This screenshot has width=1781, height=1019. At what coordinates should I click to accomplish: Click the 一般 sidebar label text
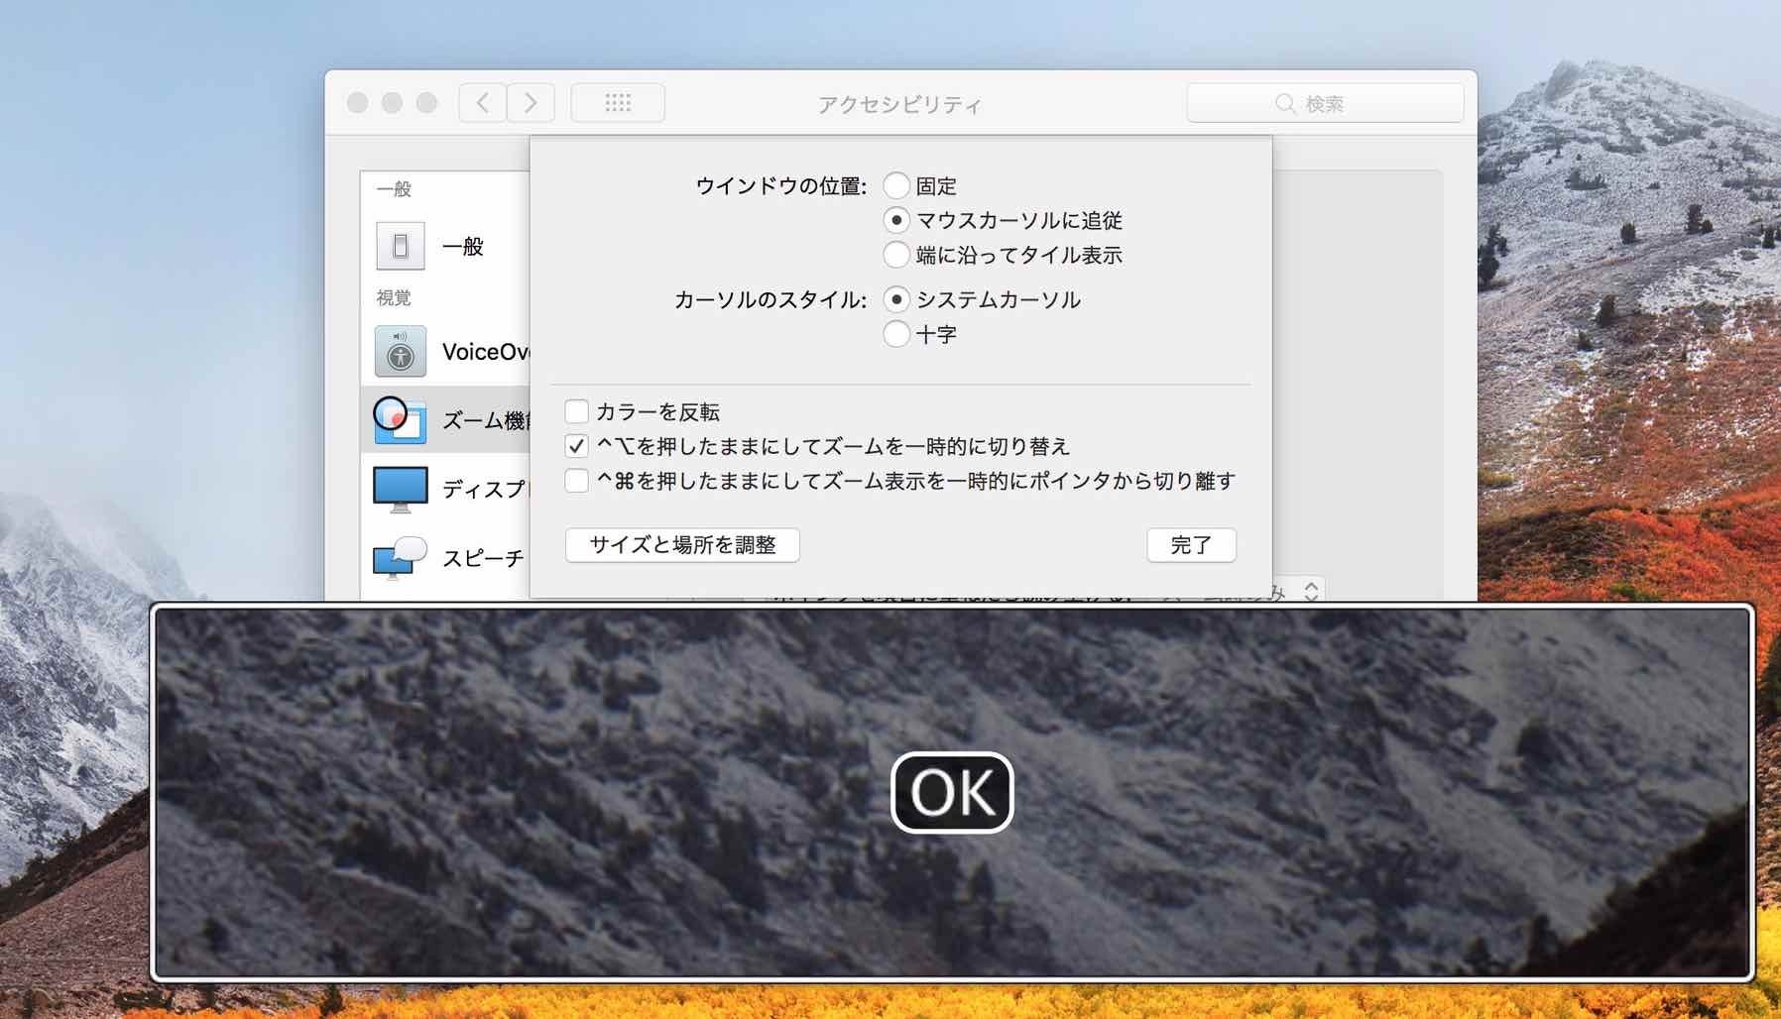(x=463, y=247)
